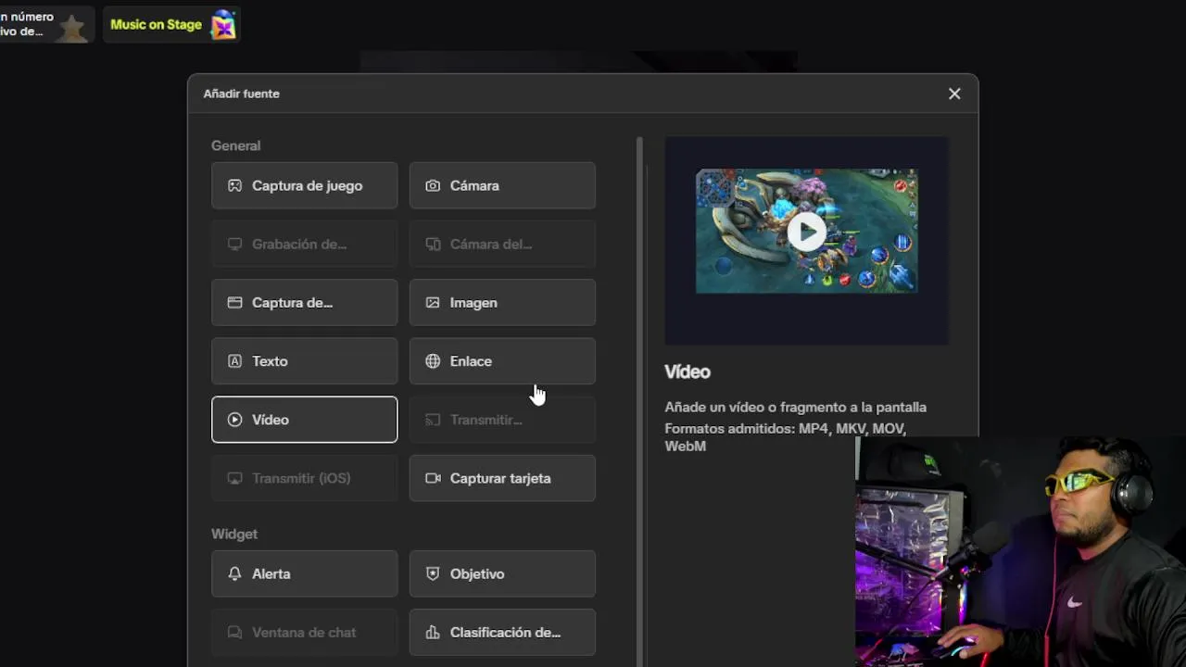Add the Alerta widget

tap(304, 573)
